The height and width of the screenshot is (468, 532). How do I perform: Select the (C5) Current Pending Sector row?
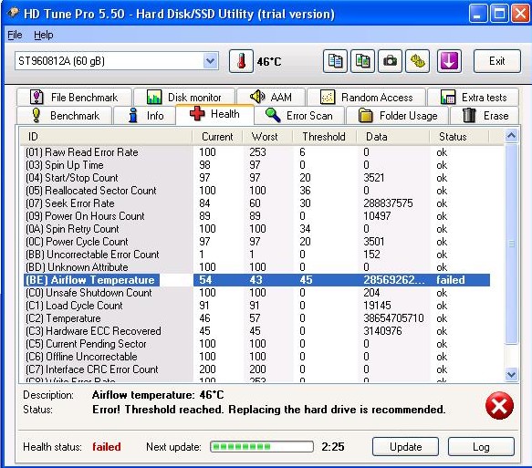(256, 344)
